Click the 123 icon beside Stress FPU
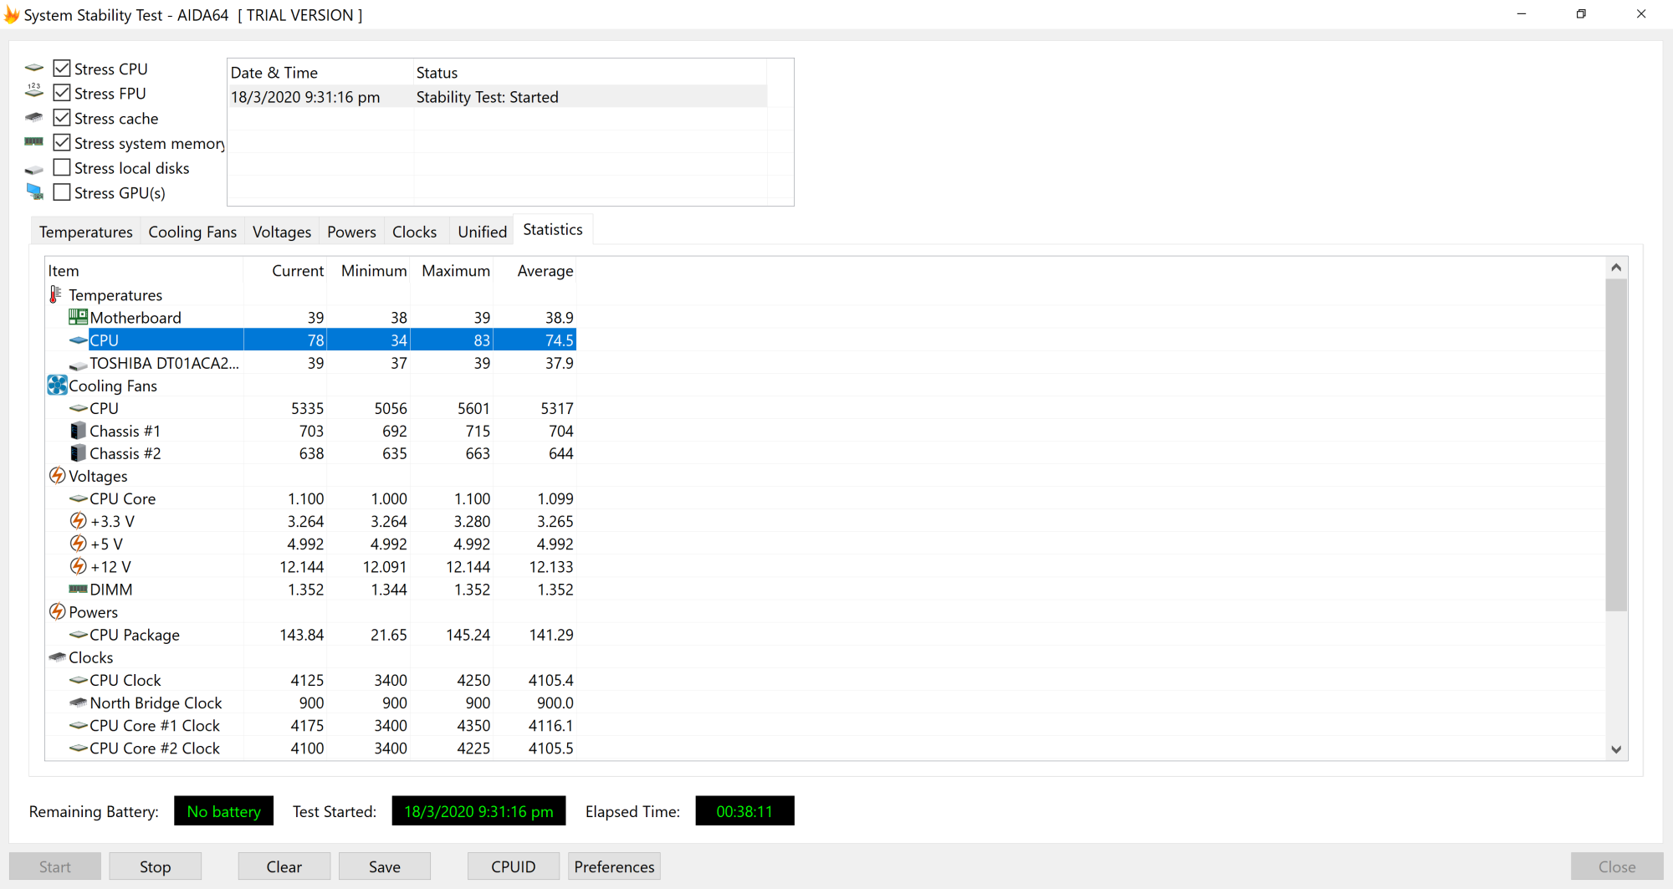 (x=34, y=91)
